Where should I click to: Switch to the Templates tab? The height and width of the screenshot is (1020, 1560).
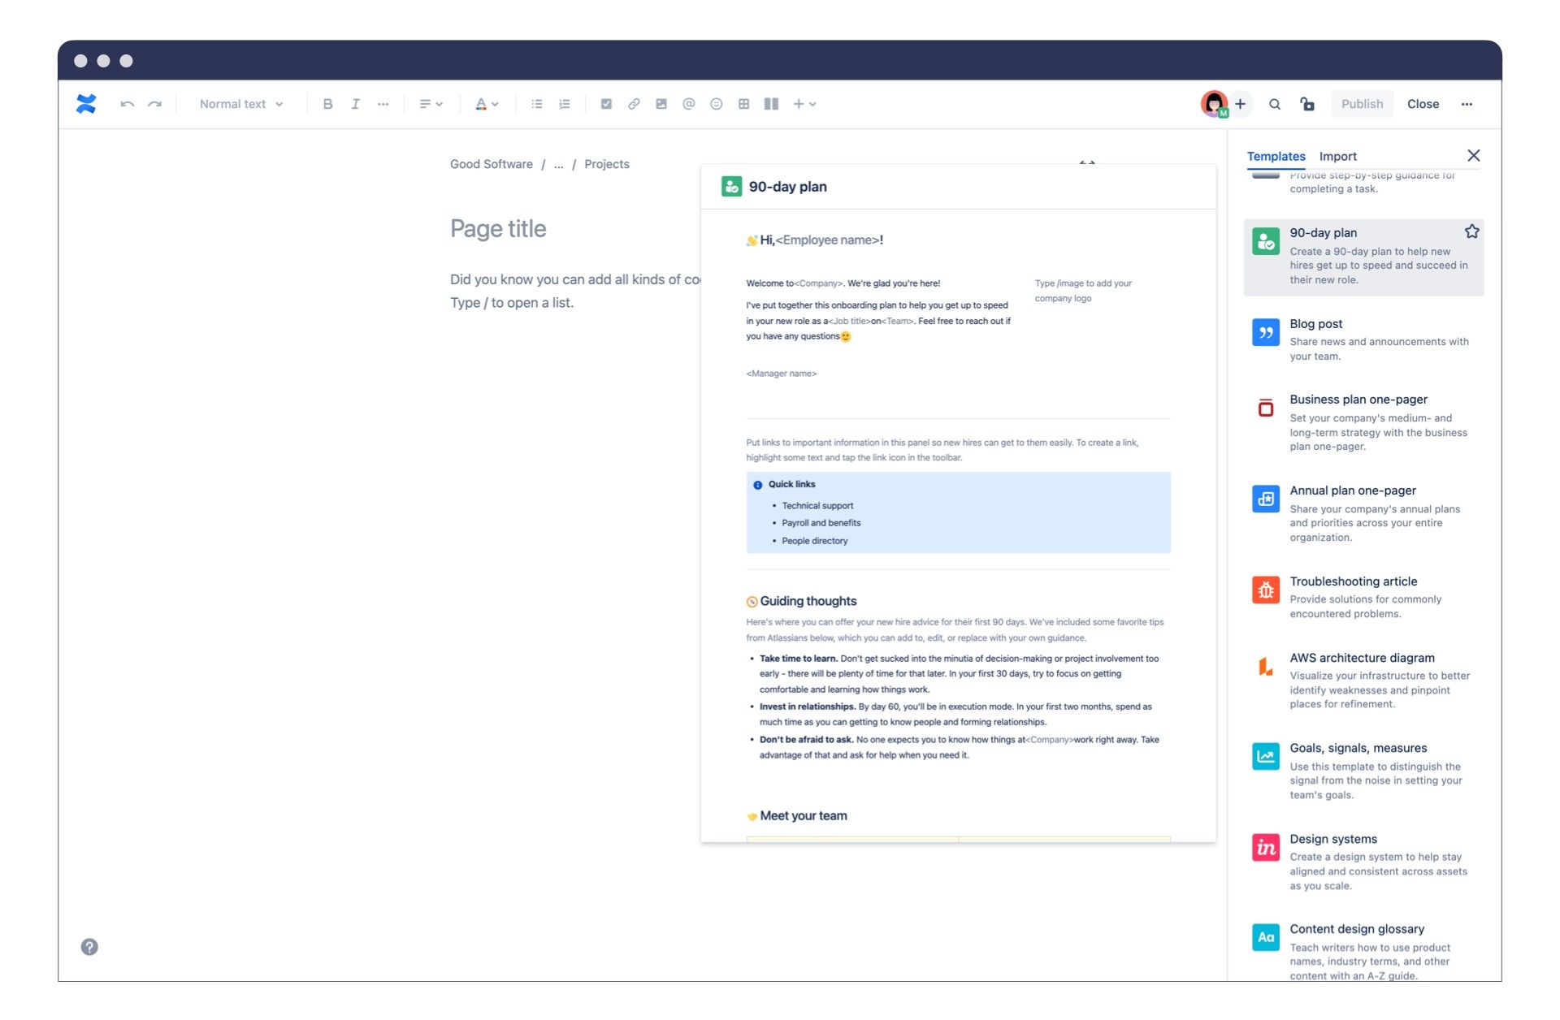[1276, 156]
